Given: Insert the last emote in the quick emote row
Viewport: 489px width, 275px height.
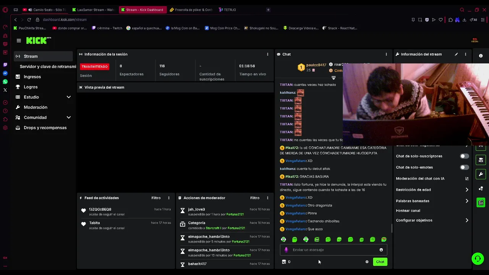Looking at the screenshot, I should tap(384, 239).
